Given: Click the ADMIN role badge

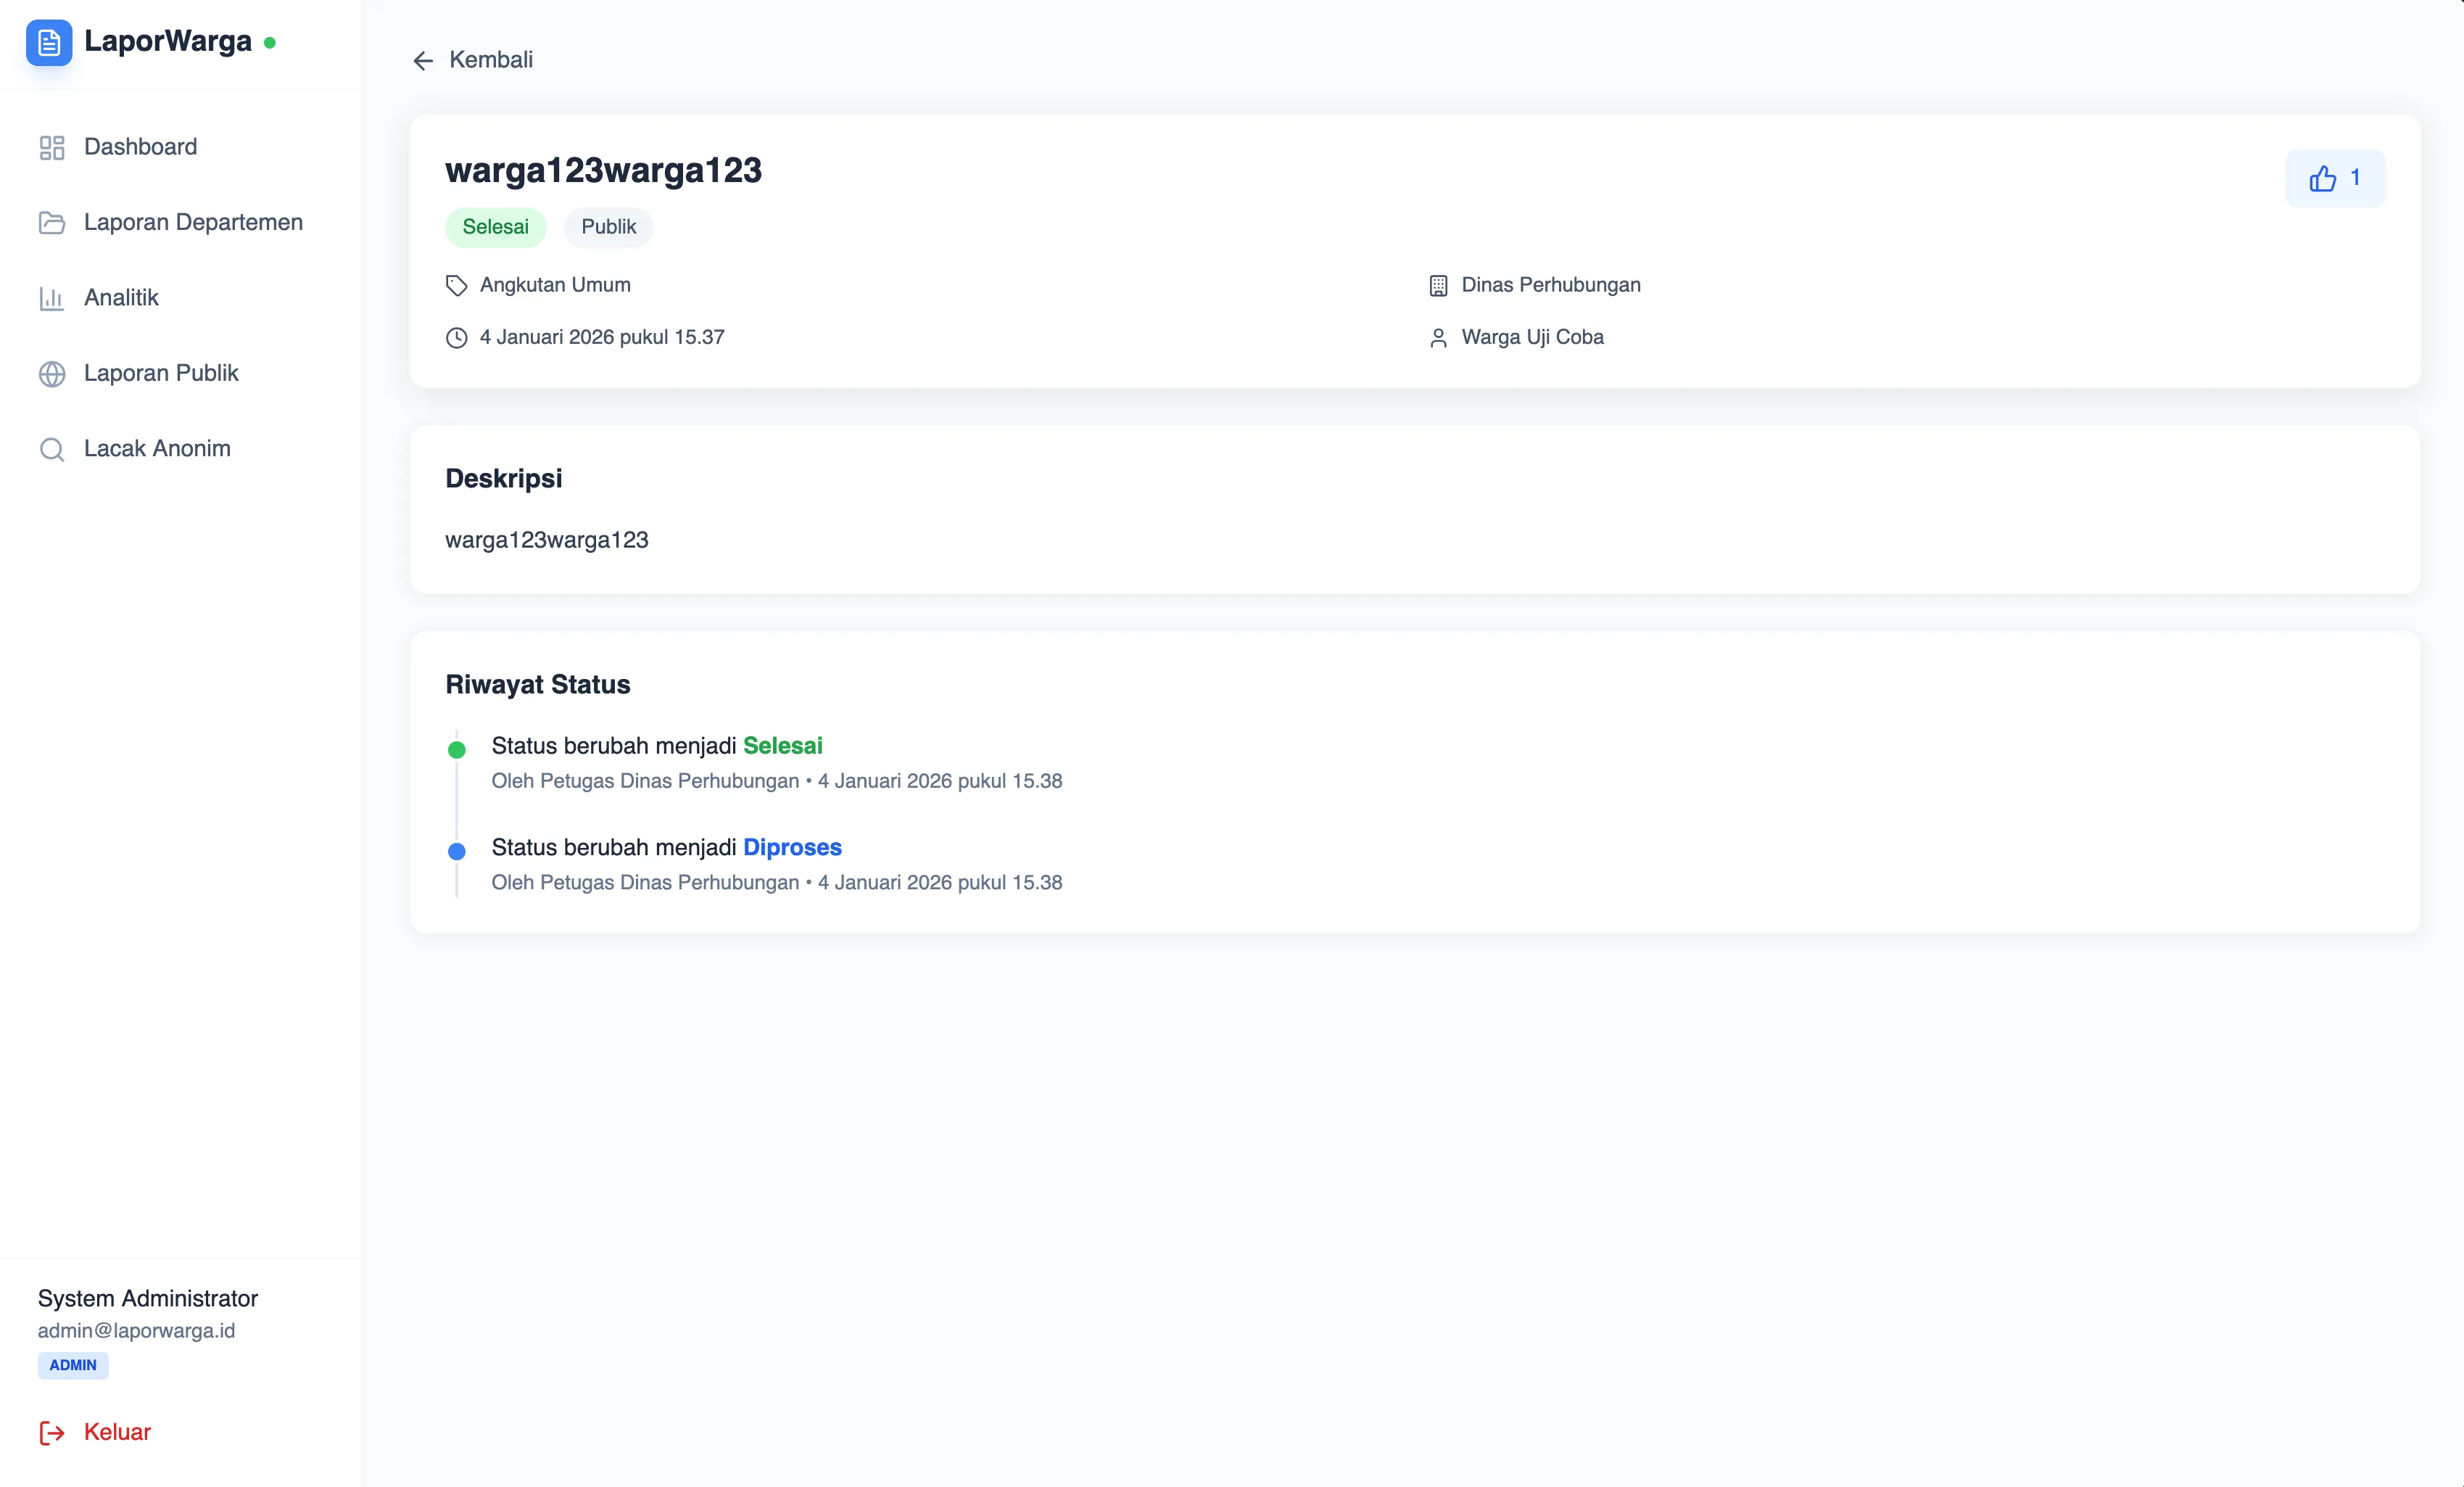Looking at the screenshot, I should 72,1365.
